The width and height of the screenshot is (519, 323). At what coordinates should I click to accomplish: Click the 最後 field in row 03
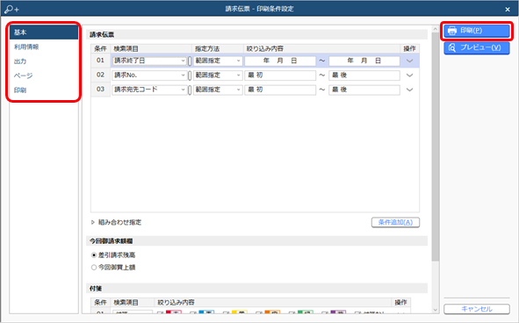tap(364, 90)
